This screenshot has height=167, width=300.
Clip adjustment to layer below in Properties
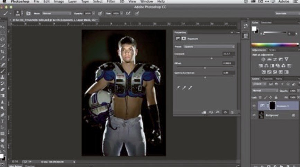click(204, 112)
